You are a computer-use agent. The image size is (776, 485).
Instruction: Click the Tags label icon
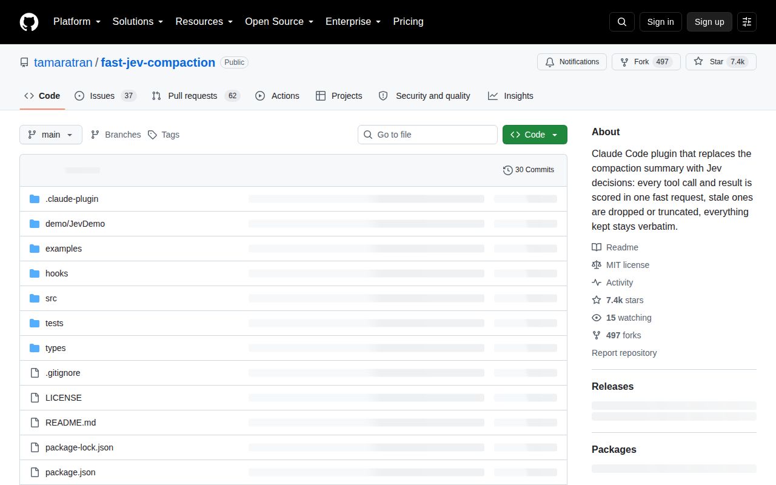click(x=153, y=135)
